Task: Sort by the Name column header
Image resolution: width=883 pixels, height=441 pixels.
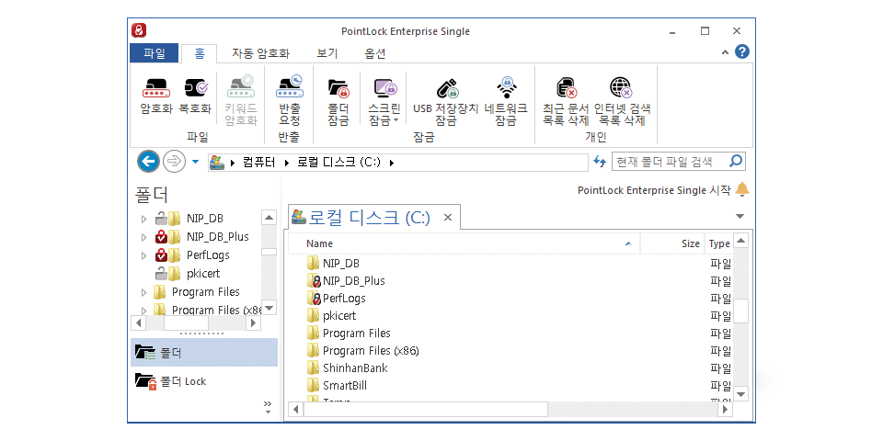Action: [x=464, y=243]
